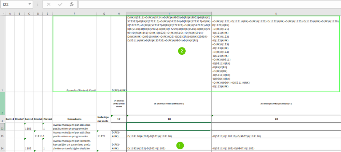Select row 1 header
The image size is (341, 152).
click(x=2, y=54)
